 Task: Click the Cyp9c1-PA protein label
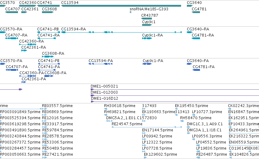tap(153, 61)
